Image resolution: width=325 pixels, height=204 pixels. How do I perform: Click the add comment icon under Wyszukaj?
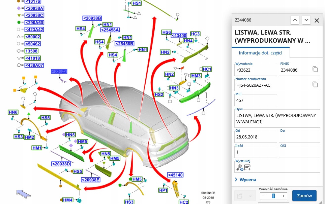[247, 167]
